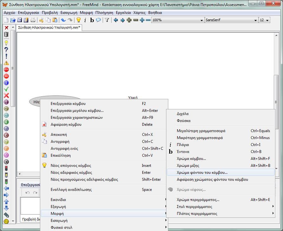Viewport: 283px width, 231px height.
Task: Toggle italic with the toolbar i icon
Action: point(85,20)
